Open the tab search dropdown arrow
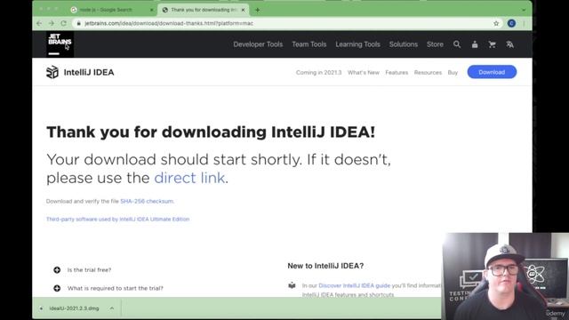 click(524, 10)
